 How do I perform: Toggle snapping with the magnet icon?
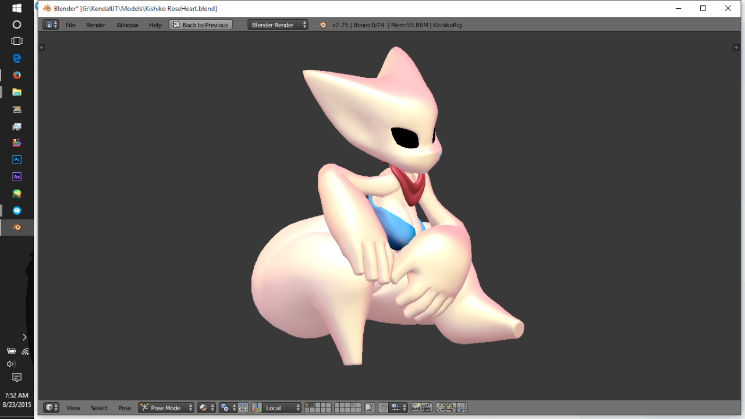click(383, 408)
